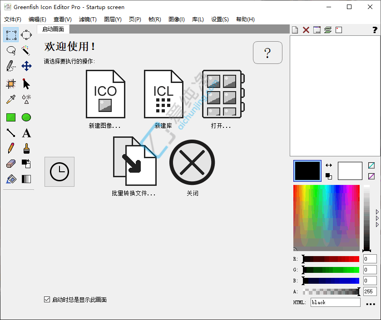381x320 pixels.
Task: Uncheck show startup screen option
Action: point(47,300)
